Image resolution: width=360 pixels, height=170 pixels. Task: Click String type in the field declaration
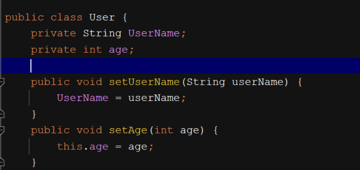coord(102,33)
